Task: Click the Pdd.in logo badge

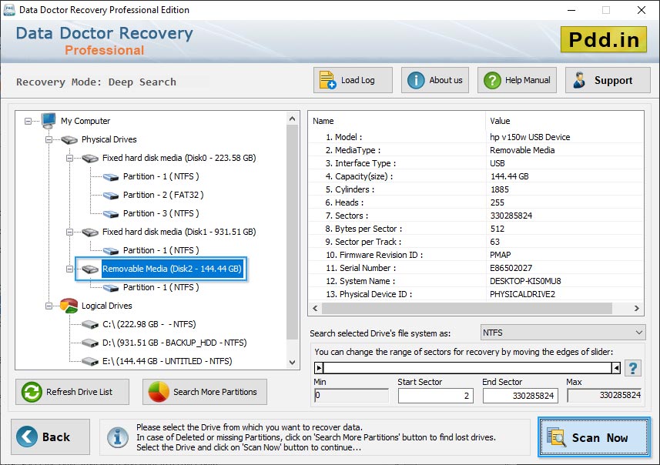Action: pyautogui.click(x=604, y=39)
